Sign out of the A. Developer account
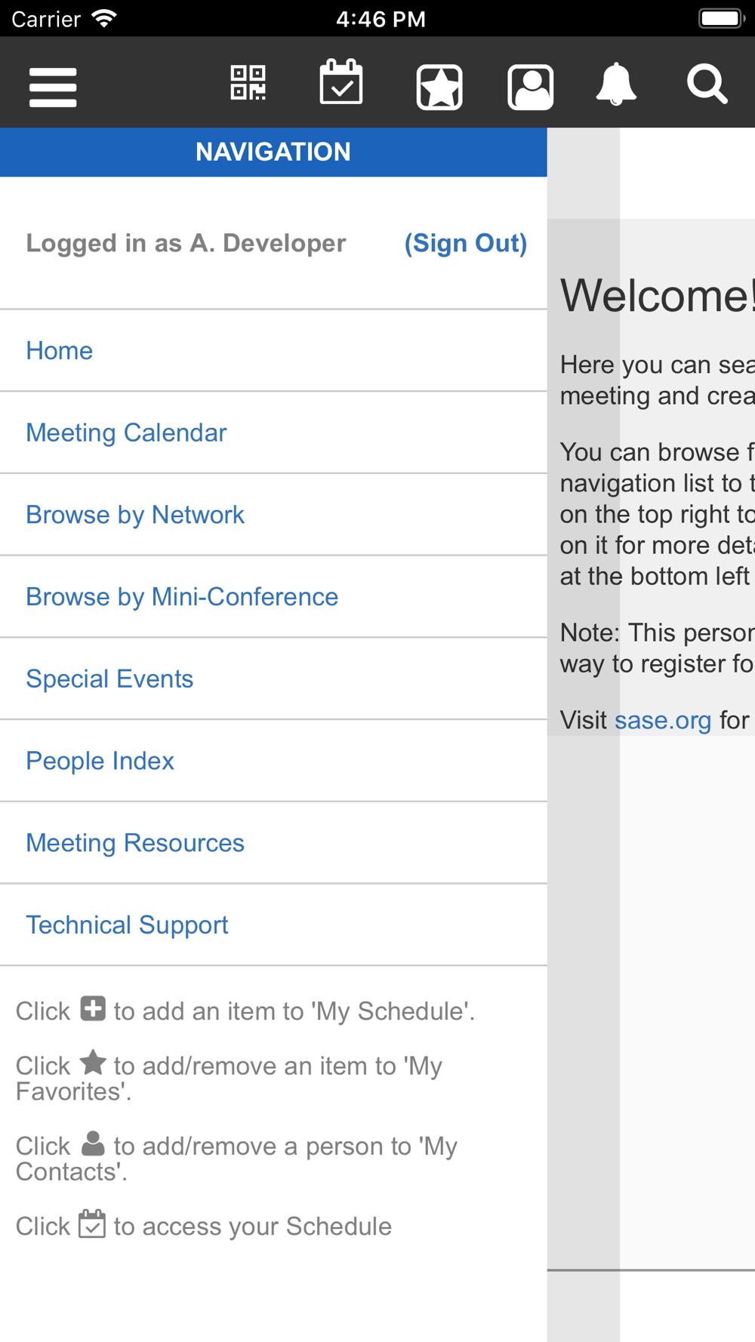The height and width of the screenshot is (1342, 755). tap(466, 243)
